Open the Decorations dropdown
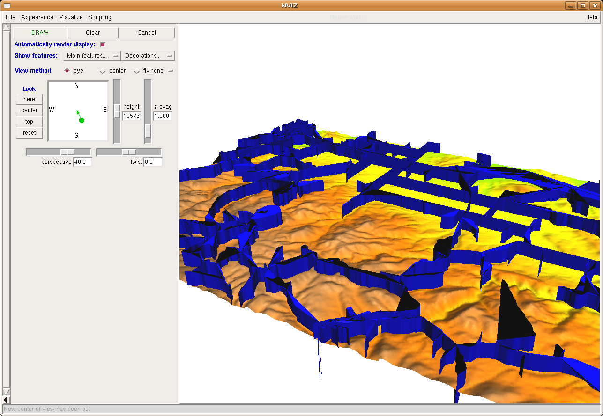The width and height of the screenshot is (603, 416). click(148, 56)
